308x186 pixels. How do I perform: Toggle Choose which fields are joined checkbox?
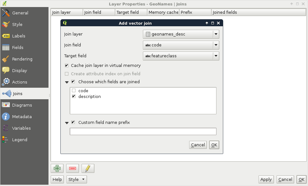coord(73,82)
